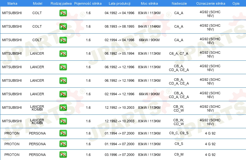The height and width of the screenshot is (160, 246).
Task: Click the Lata produkcji column header
Action: coord(119,3)
